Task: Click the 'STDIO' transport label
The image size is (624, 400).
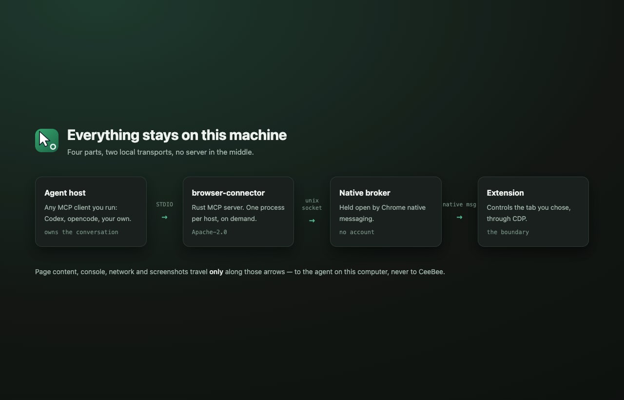Action: tap(164, 204)
